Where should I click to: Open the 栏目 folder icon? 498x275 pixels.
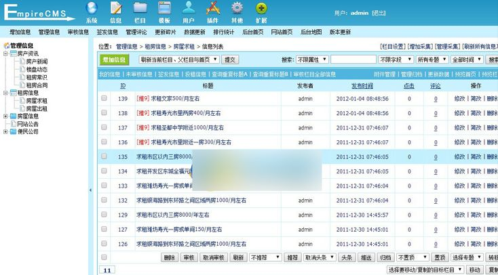coord(140,9)
